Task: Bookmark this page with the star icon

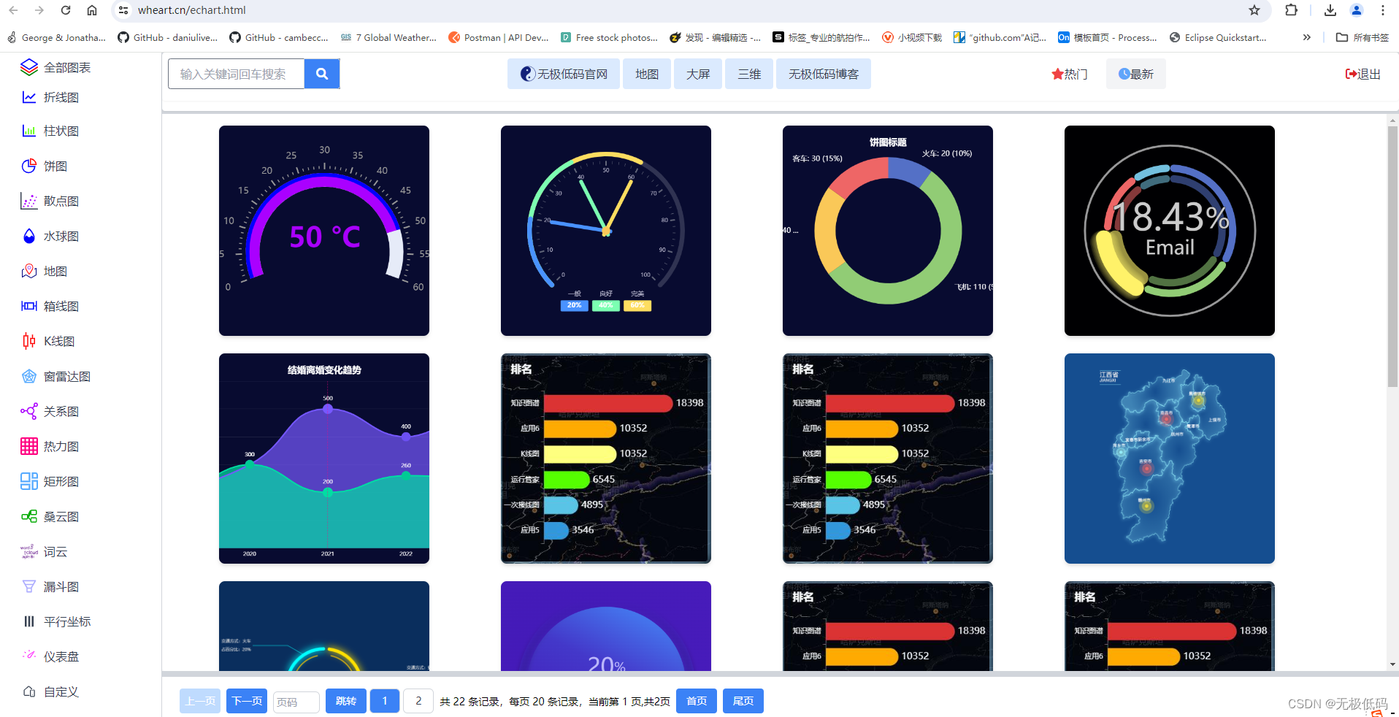Action: coord(1254,10)
